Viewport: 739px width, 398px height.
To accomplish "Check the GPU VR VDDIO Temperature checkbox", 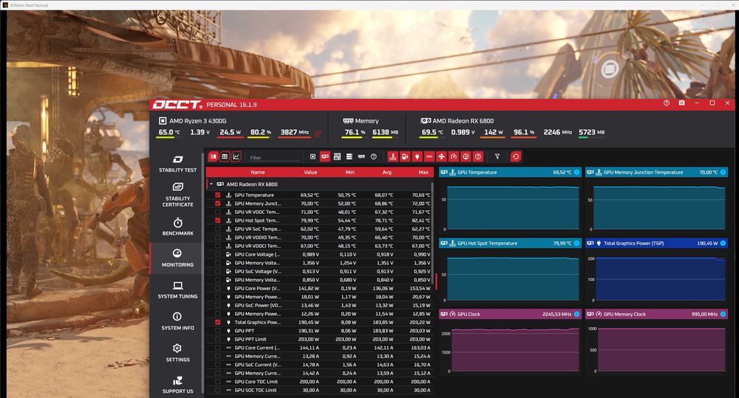I will pyautogui.click(x=218, y=237).
